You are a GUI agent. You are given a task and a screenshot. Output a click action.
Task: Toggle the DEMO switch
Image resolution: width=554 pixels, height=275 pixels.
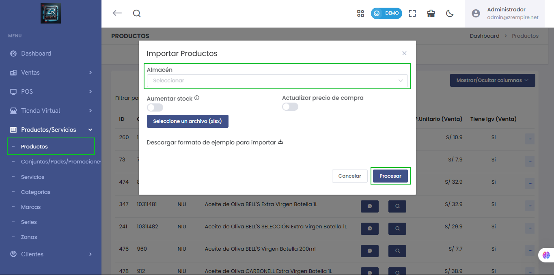(x=386, y=13)
